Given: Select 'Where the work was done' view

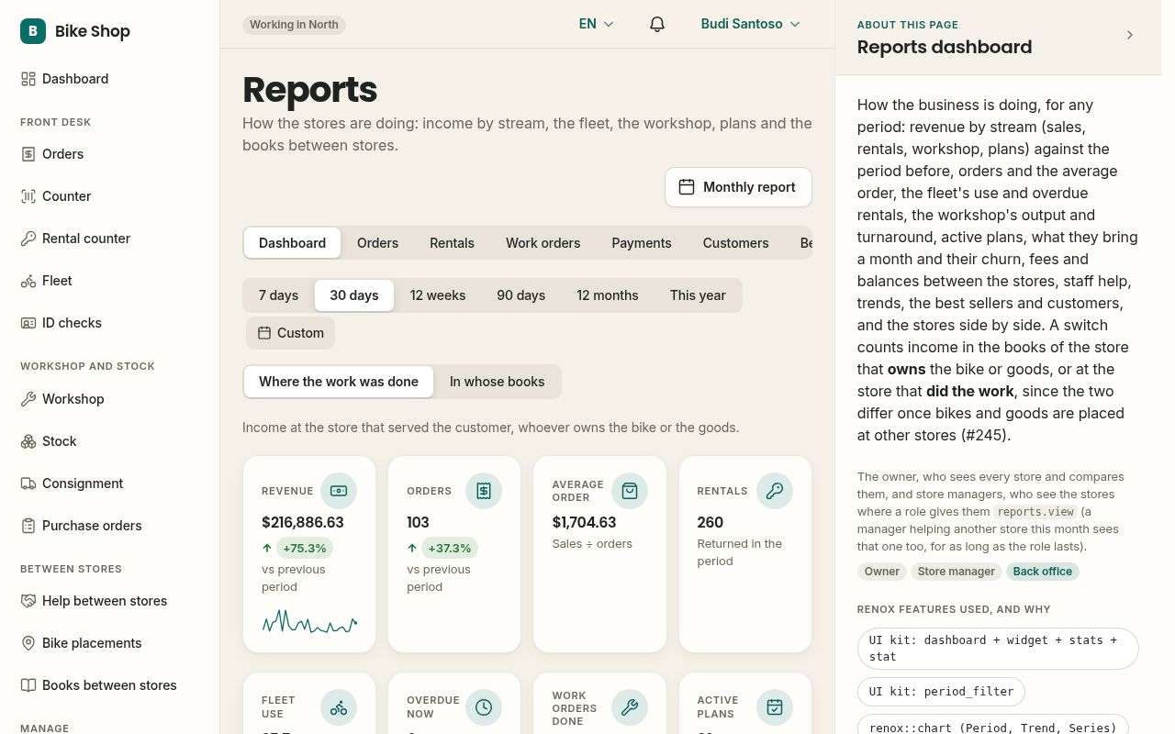Looking at the screenshot, I should (338, 382).
